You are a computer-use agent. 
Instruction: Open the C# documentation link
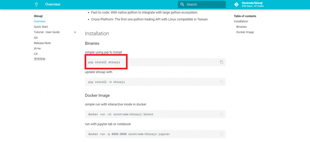click(36, 54)
